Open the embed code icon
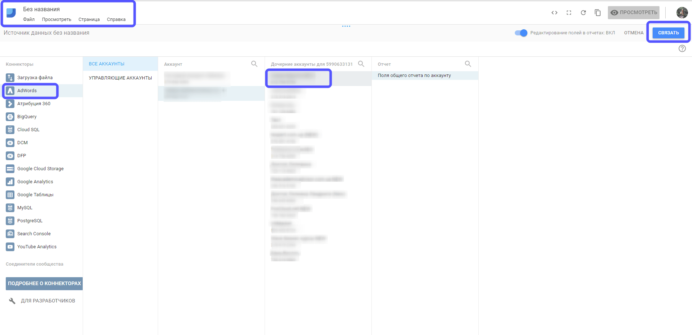Viewport: 692px width, 335px height. 554,13
